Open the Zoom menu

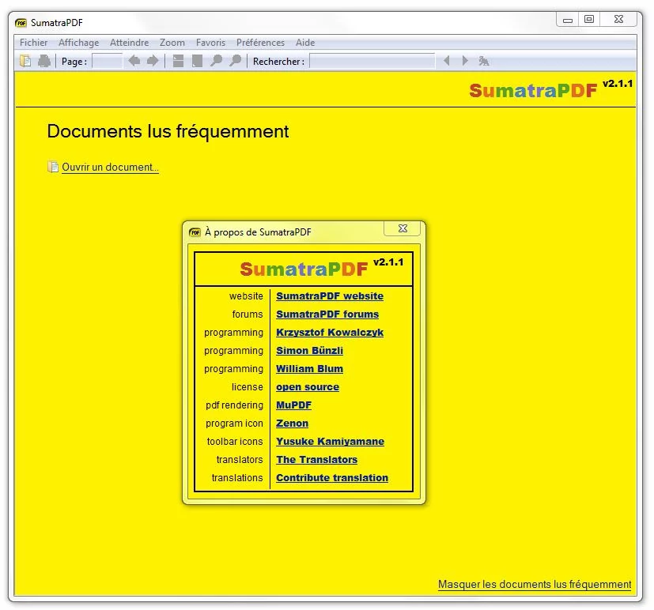[x=172, y=43]
